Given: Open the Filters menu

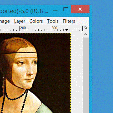Looking at the screenshot, I should [69, 21].
